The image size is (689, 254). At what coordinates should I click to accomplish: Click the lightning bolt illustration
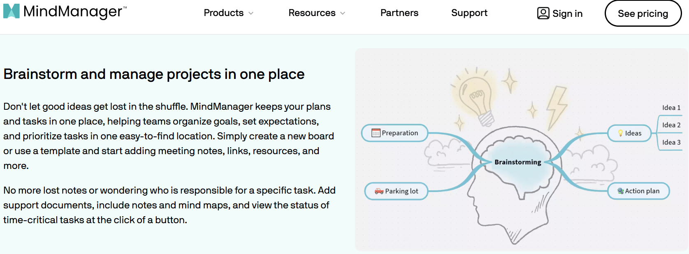point(557,108)
